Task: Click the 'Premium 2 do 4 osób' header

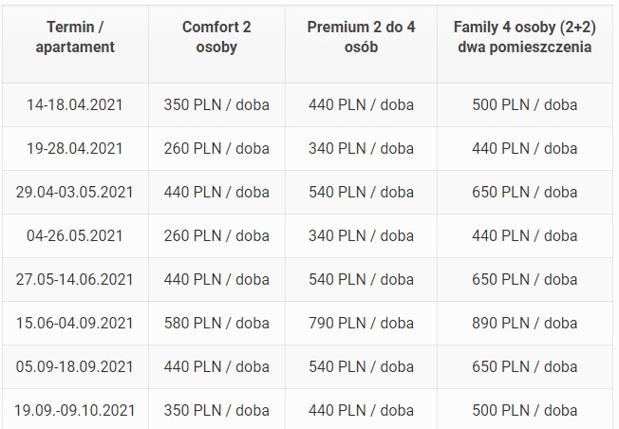Action: point(361,36)
